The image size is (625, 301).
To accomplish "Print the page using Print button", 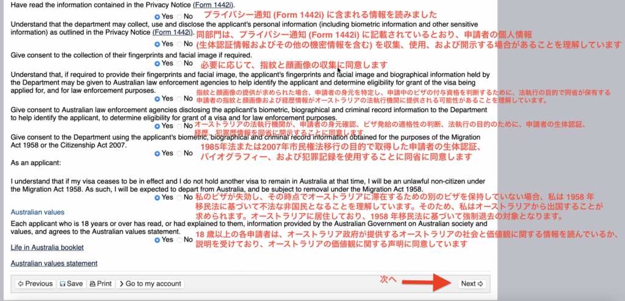I will [x=100, y=283].
